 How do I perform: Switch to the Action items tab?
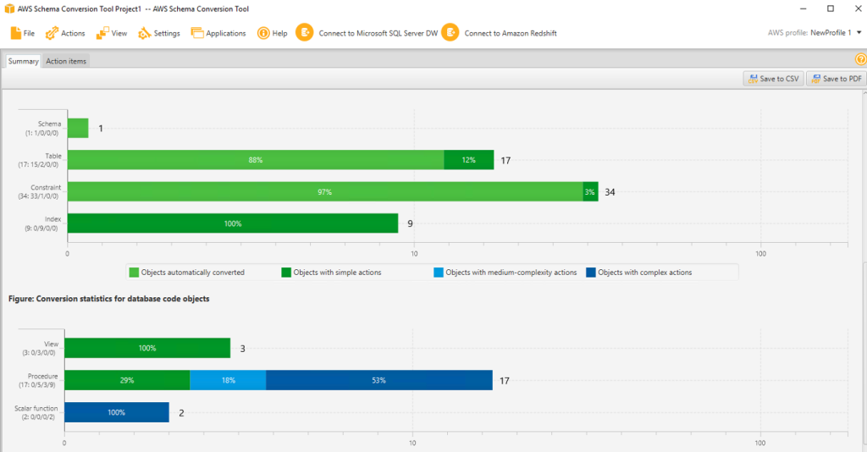(x=66, y=61)
